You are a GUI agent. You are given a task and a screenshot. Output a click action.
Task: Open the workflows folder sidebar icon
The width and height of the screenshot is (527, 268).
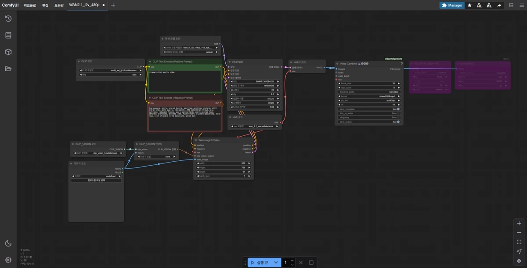coord(8,69)
